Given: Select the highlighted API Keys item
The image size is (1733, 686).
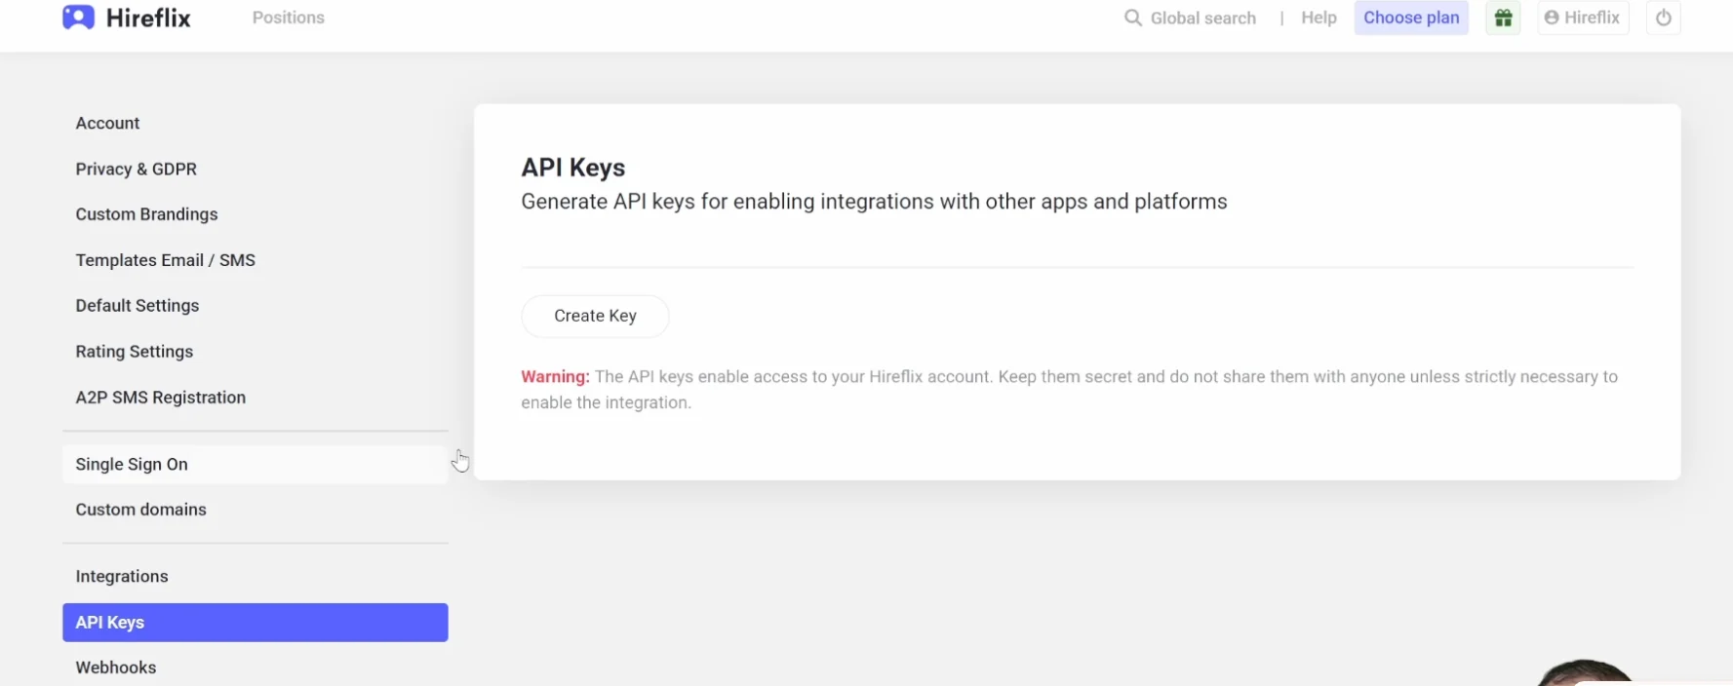Looking at the screenshot, I should [256, 622].
